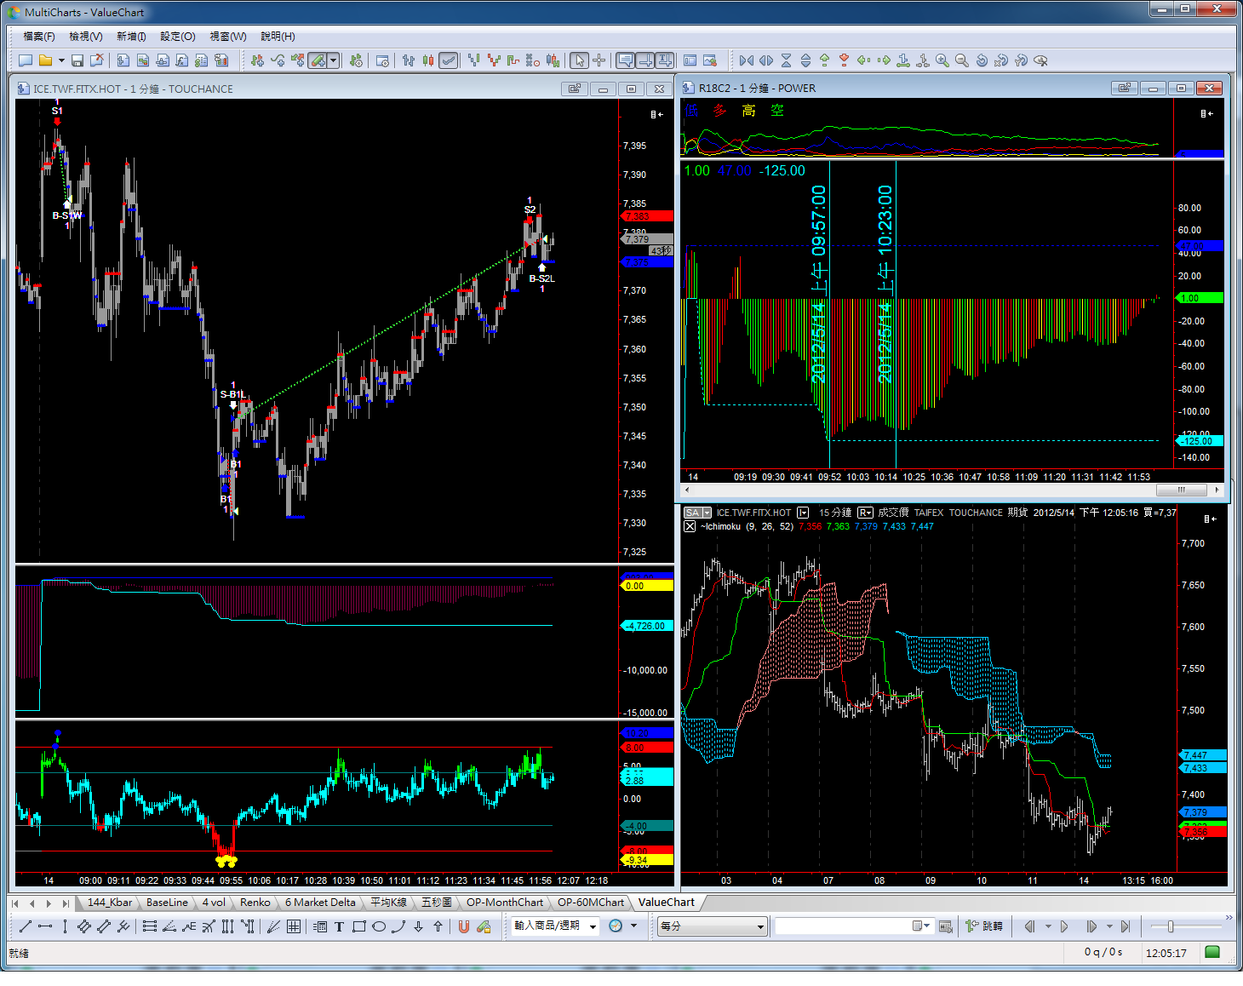
Task: Open the dropdown arrow inside the command line field
Action: (925, 926)
